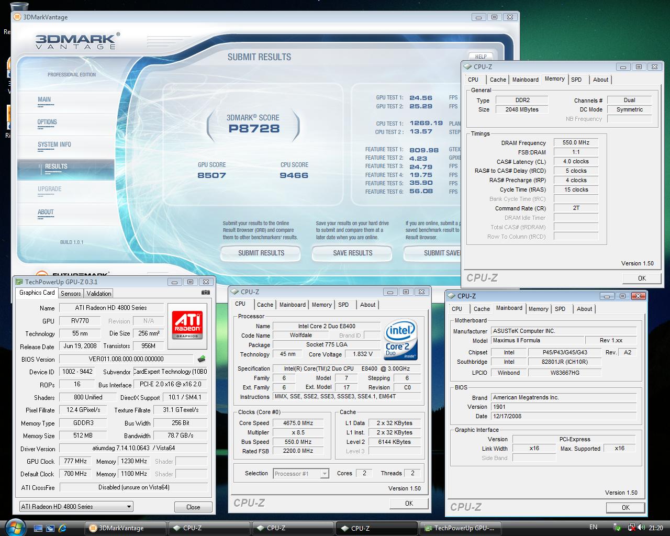670x536 pixels.
Task: Click the Core Speed value 4675.0 MHz
Action: coord(297,423)
